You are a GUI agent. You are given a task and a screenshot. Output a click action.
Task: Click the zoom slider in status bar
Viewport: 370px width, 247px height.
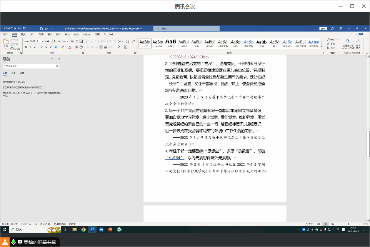click(348, 224)
